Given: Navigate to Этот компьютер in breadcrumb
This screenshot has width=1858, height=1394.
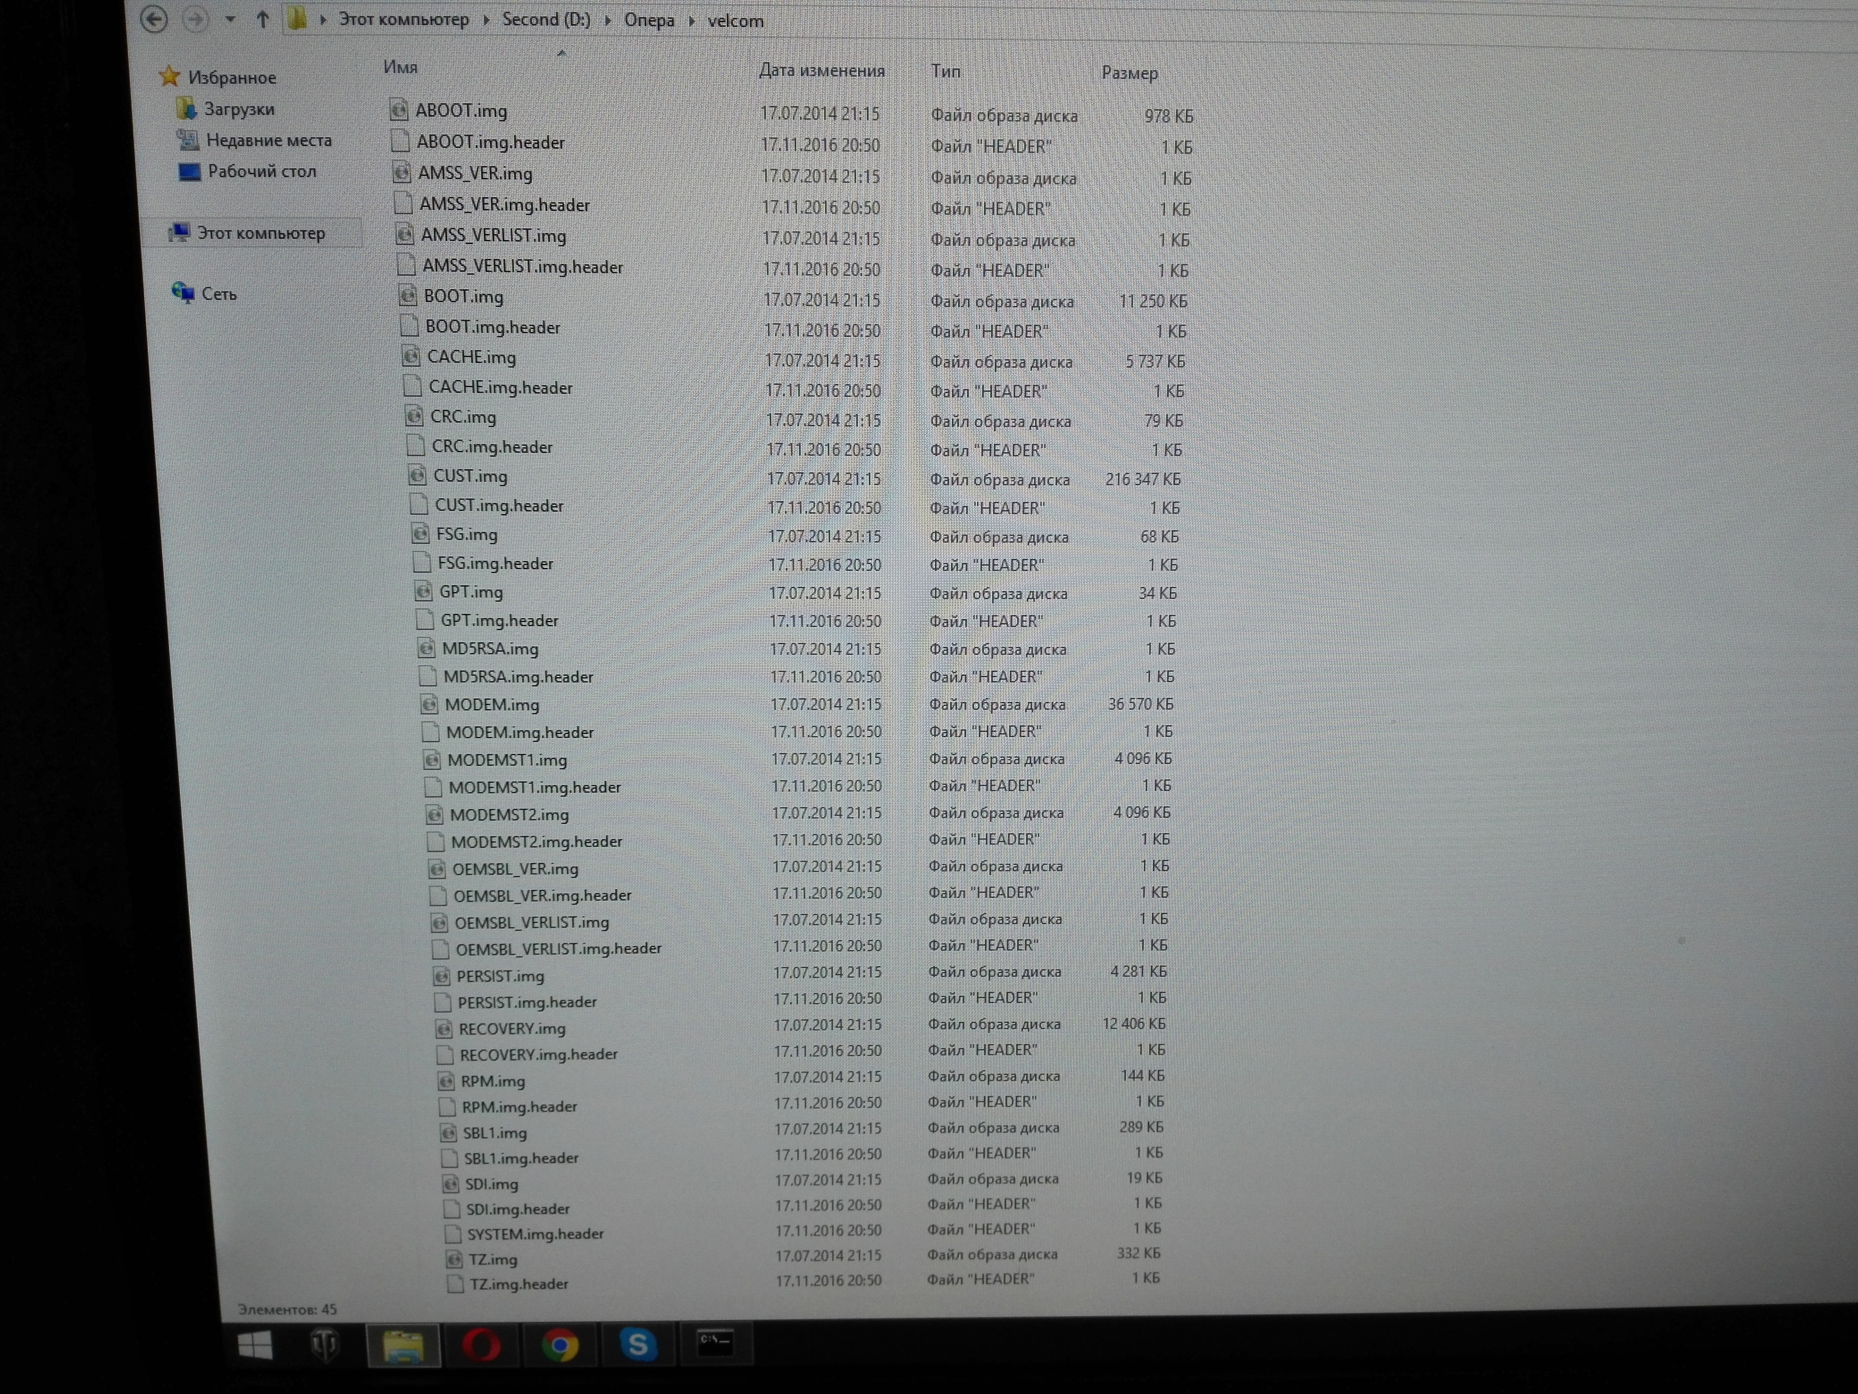Looking at the screenshot, I should (403, 19).
